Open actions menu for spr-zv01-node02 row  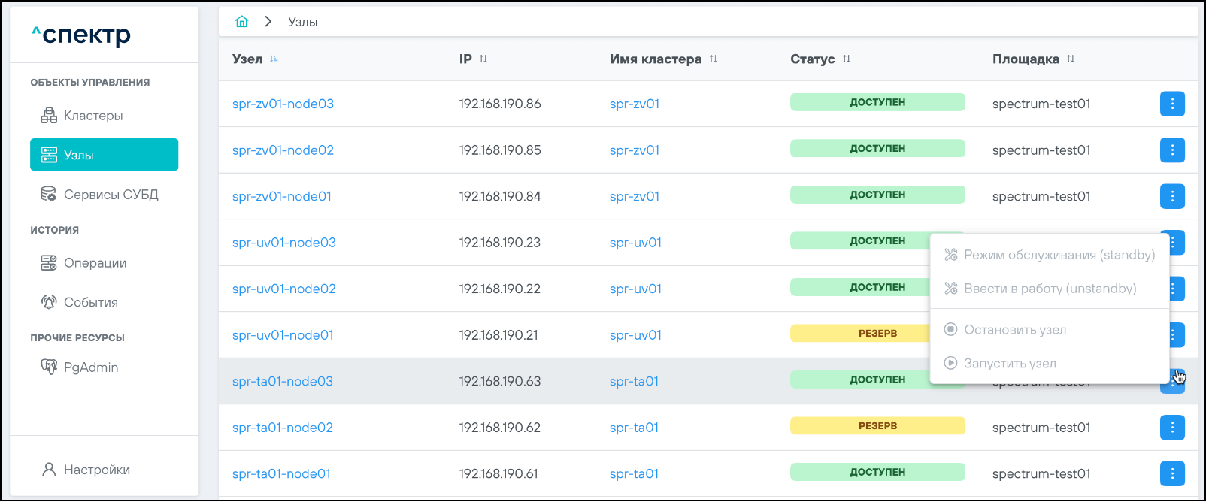click(x=1172, y=150)
